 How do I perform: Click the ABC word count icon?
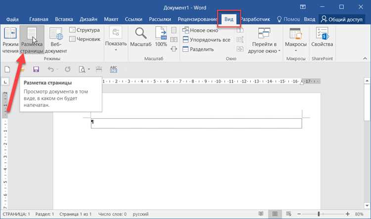point(114,69)
